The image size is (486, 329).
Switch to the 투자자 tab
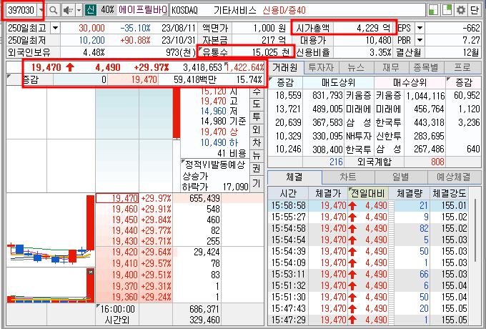(x=321, y=67)
